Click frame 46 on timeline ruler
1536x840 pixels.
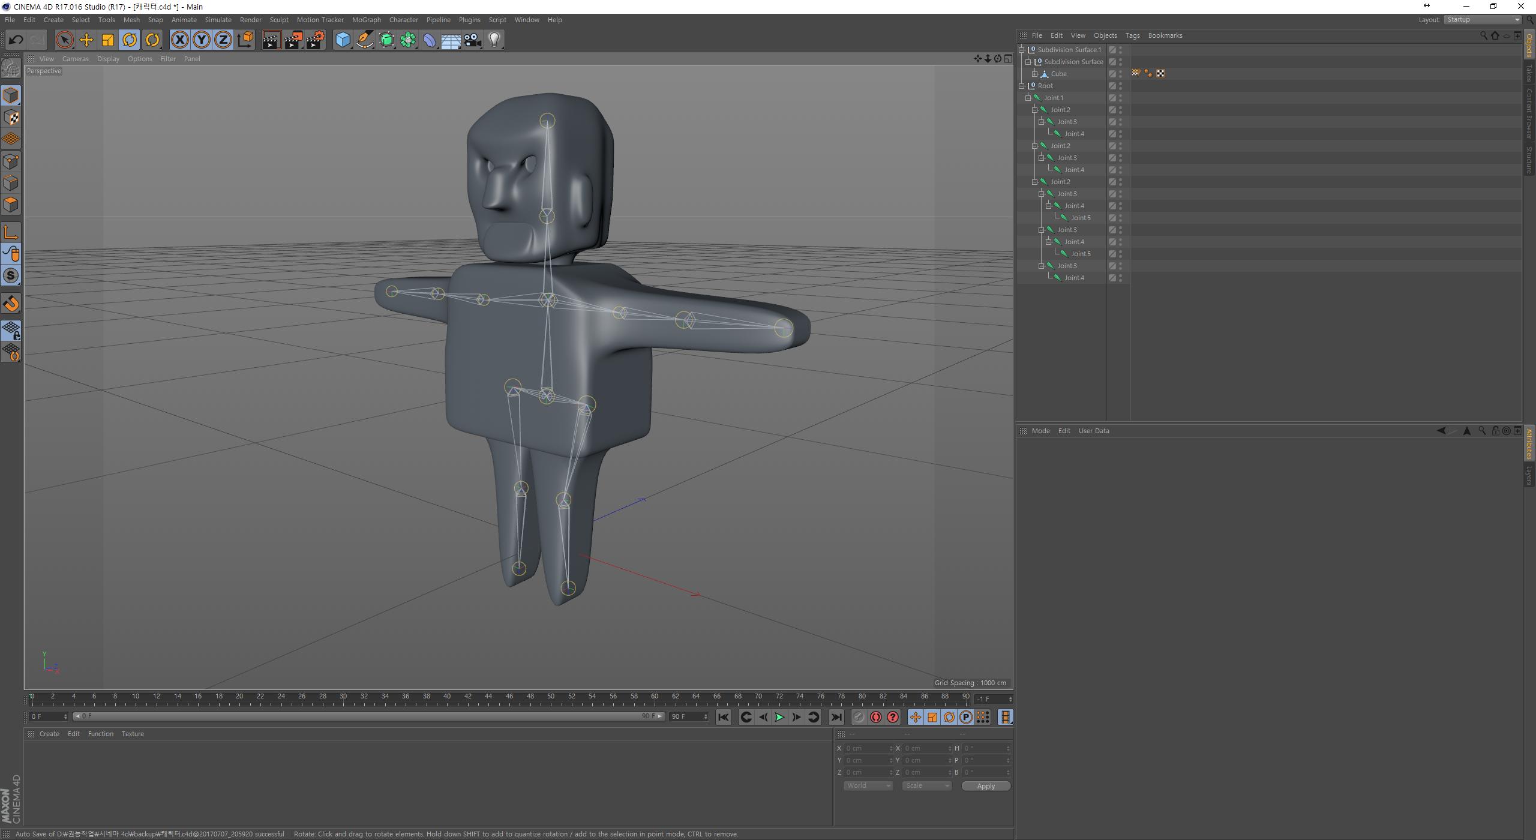point(509,698)
